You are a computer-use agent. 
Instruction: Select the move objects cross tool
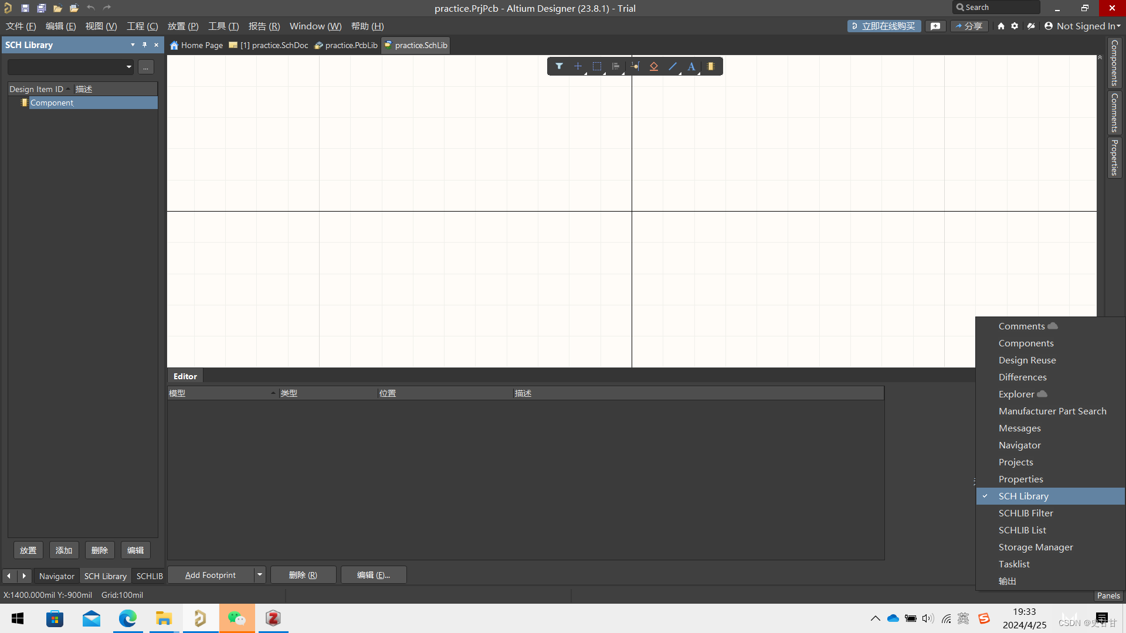[x=578, y=66]
